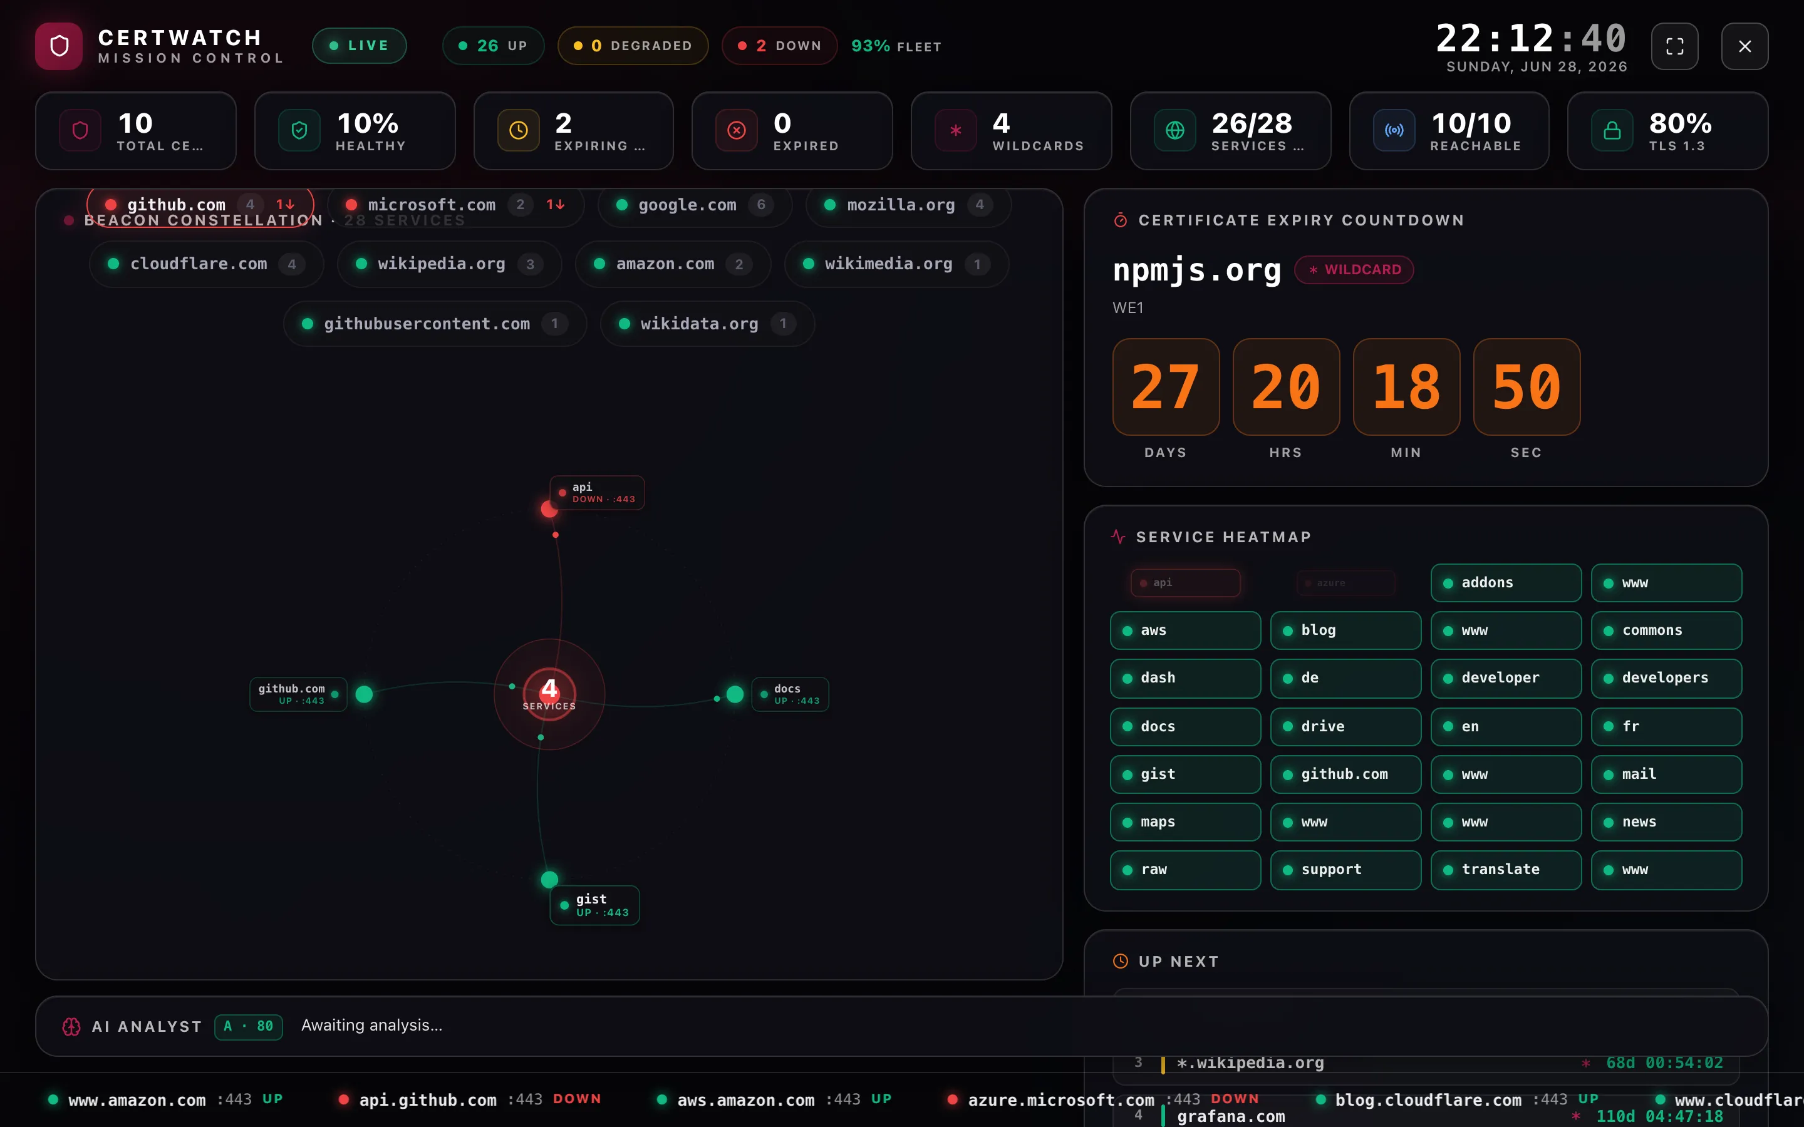Click www.amazon.com UP in the ticker
Image resolution: width=1804 pixels, height=1127 pixels.
click(x=165, y=1099)
